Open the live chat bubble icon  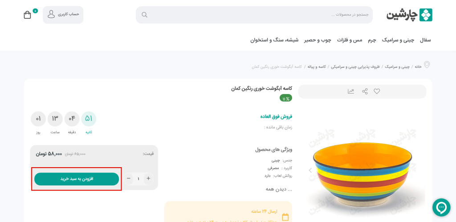click(x=441, y=207)
